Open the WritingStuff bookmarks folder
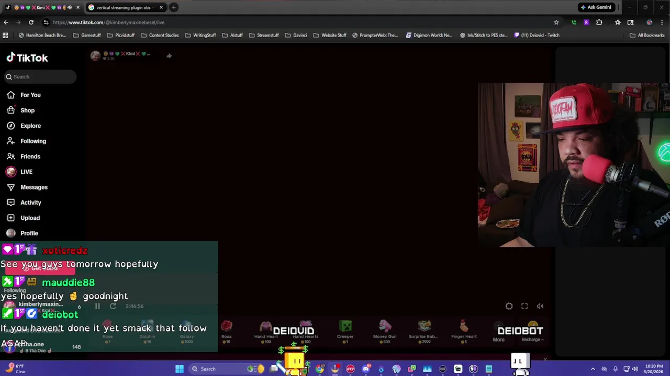 click(x=200, y=36)
